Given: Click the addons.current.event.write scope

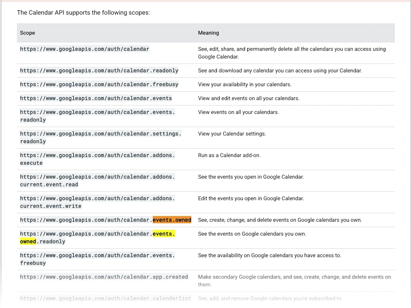Looking at the screenshot, I should pyautogui.click(x=97, y=202).
